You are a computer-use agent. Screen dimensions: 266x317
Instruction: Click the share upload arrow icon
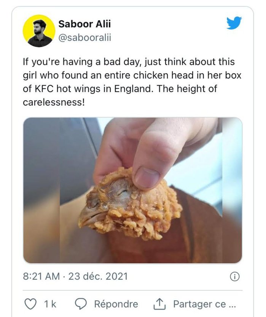pos(159,304)
